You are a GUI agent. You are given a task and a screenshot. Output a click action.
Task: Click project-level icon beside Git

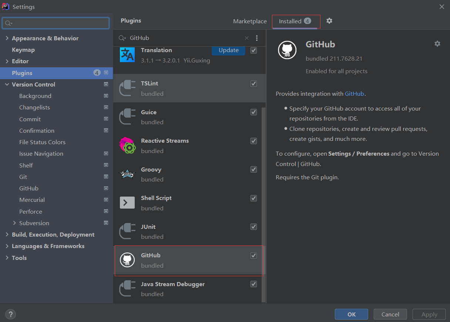(106, 177)
